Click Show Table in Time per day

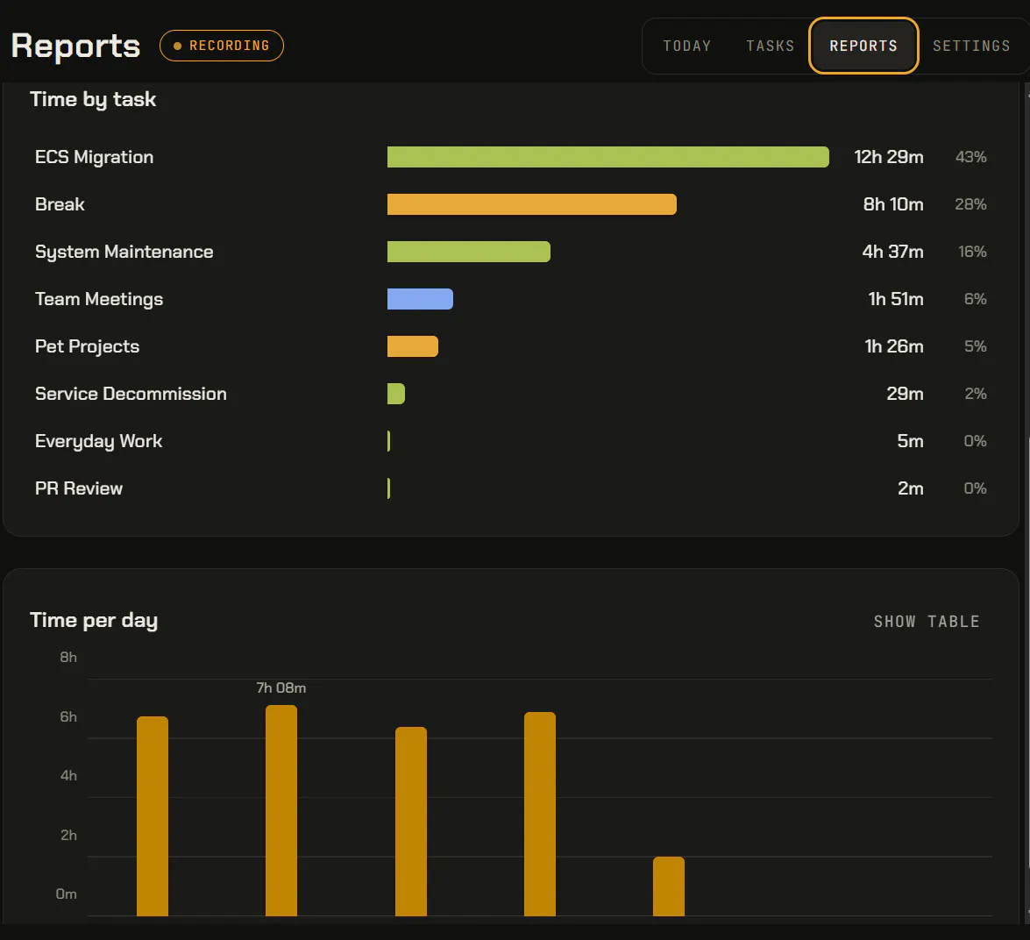927,622
